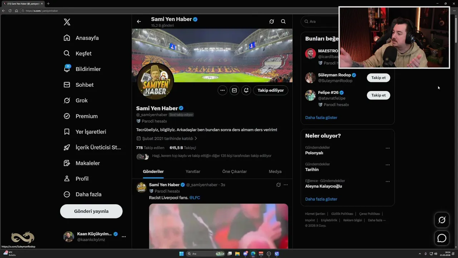The image size is (458, 258).
Task: Click Gönderi yayınla button
Action: [91, 211]
